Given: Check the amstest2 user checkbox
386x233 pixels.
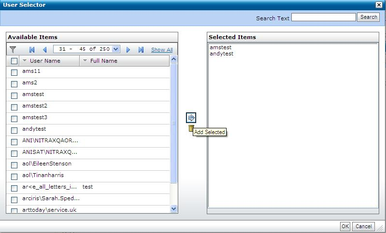Looking at the screenshot, I should point(14,107).
